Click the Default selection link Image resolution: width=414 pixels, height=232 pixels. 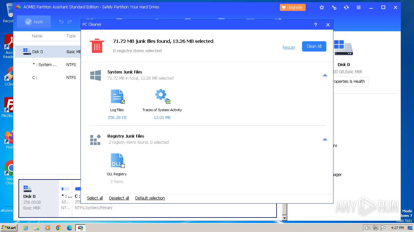pos(150,198)
